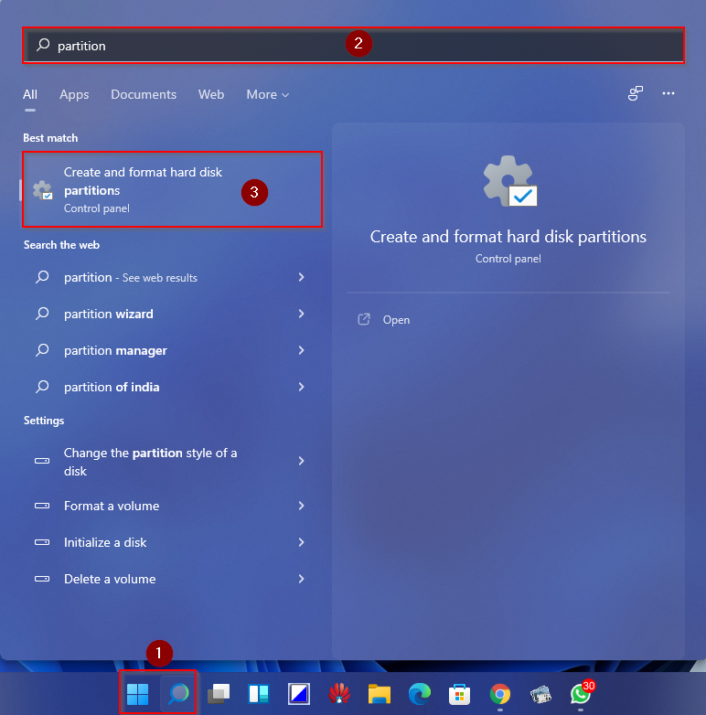The width and height of the screenshot is (706, 715).
Task: Launch the blue diagonal square taskbar app
Action: pos(299,694)
